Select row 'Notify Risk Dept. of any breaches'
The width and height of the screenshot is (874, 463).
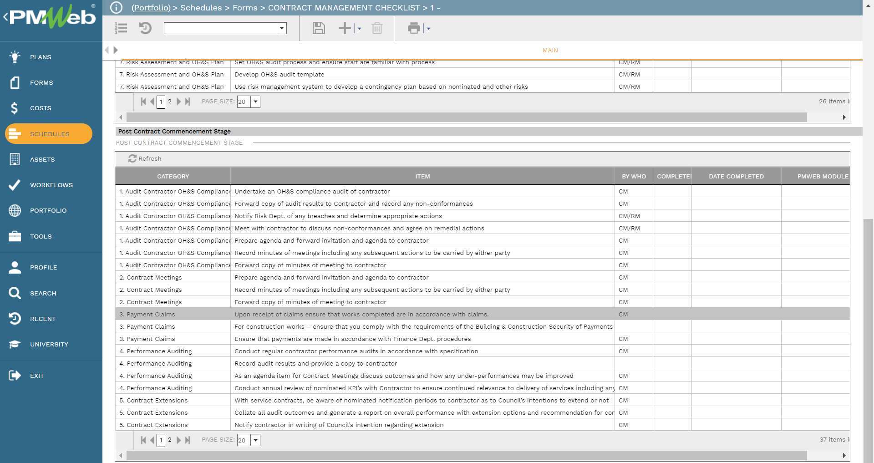(x=483, y=216)
